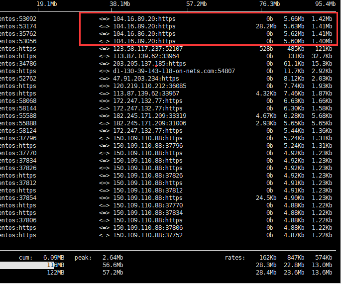The width and height of the screenshot is (341, 284).
Task: Select local port entos:35762
Action: point(18,34)
